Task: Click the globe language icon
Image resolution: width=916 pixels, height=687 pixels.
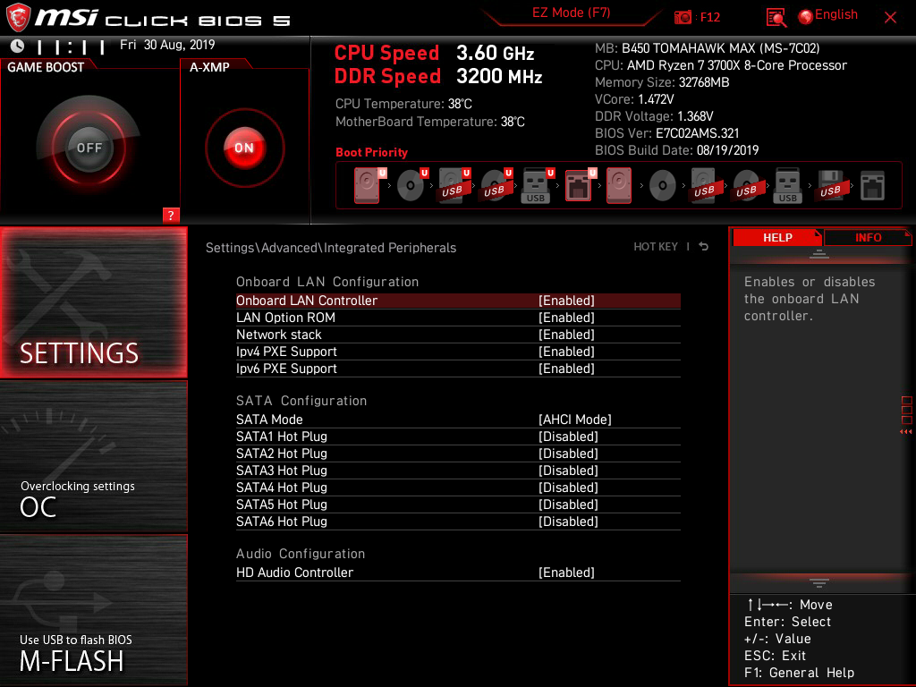Action: coord(806,17)
